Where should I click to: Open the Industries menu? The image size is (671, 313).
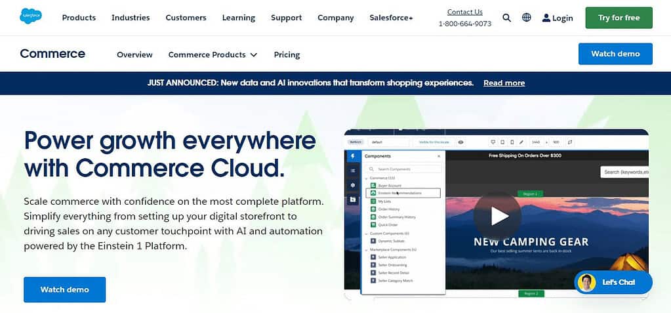coord(131,18)
